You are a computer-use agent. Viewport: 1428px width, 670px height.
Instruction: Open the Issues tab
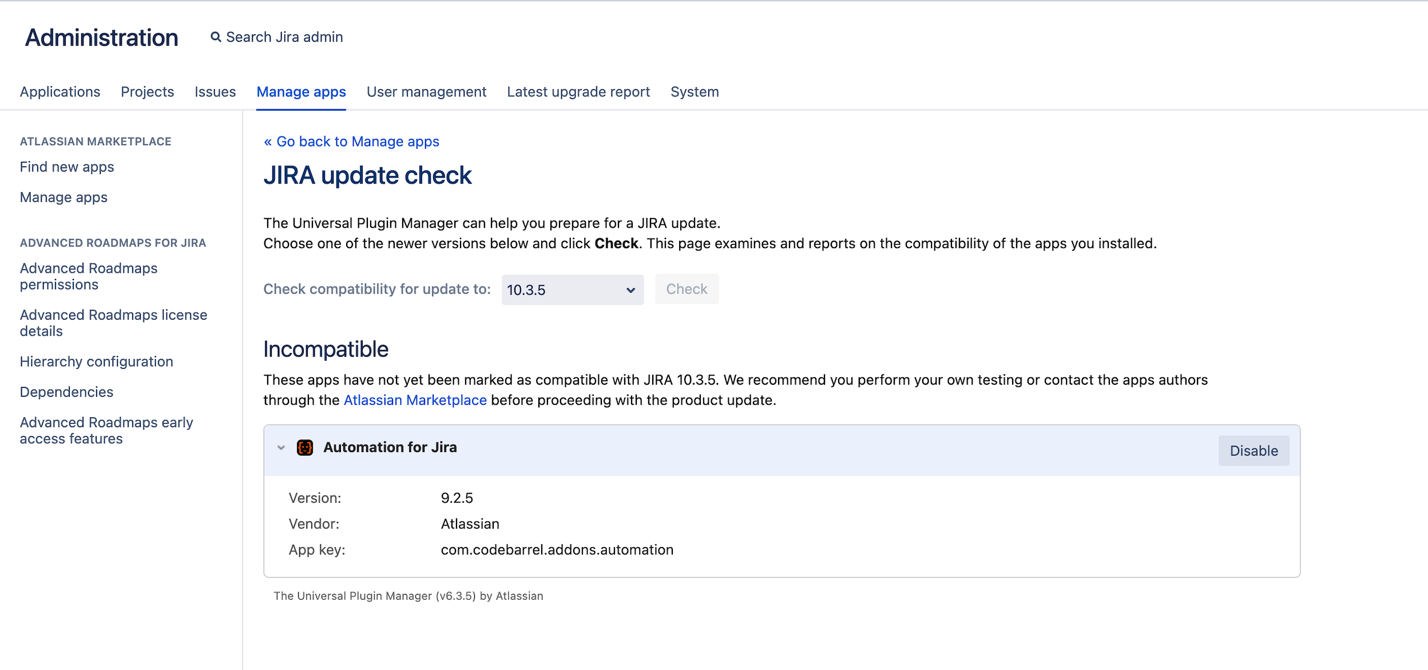coord(215,92)
